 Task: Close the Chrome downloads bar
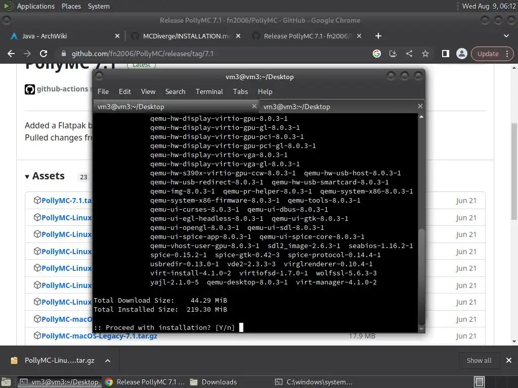(x=509, y=360)
